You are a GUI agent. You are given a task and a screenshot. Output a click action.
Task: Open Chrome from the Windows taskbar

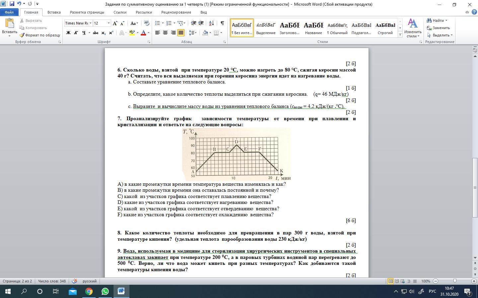(89, 291)
